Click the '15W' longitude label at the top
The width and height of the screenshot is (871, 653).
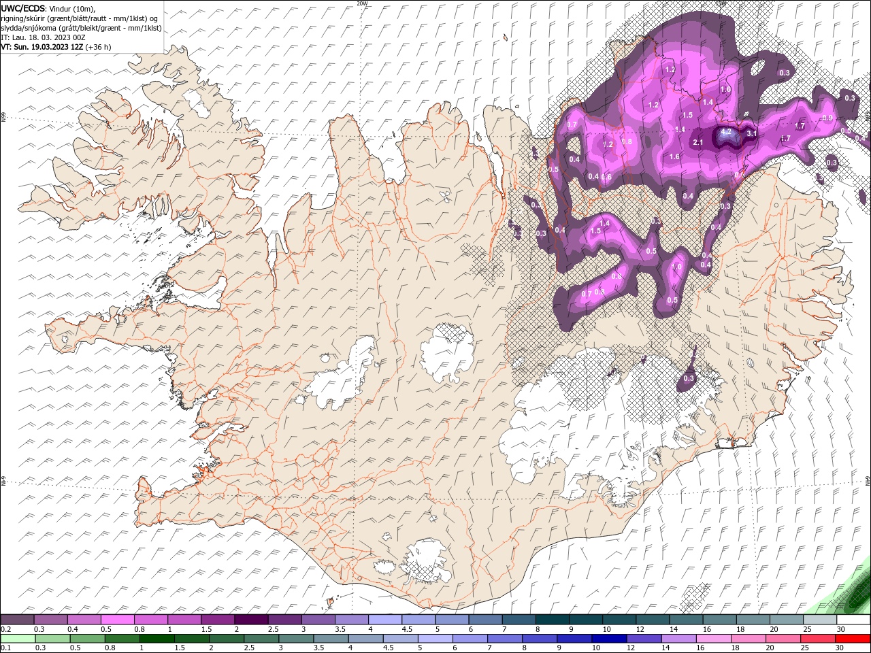pos(721,3)
